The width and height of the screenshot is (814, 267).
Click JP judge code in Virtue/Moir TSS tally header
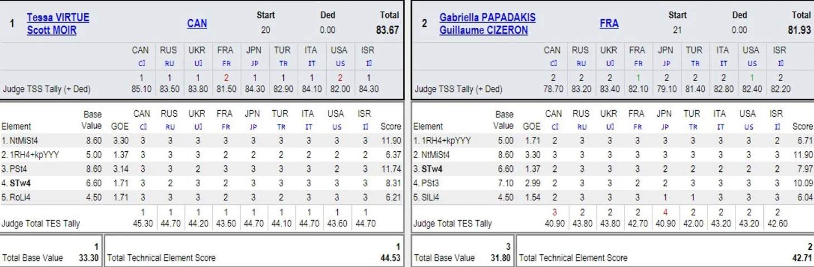(254, 63)
